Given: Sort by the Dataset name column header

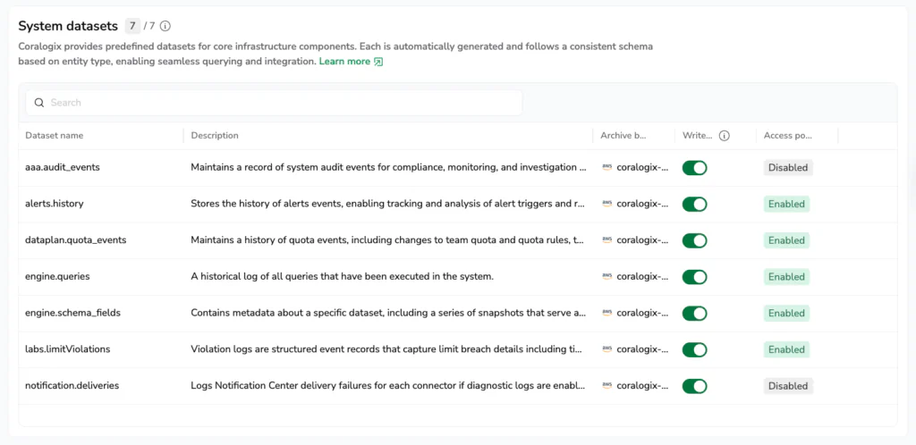Looking at the screenshot, I should [x=55, y=136].
